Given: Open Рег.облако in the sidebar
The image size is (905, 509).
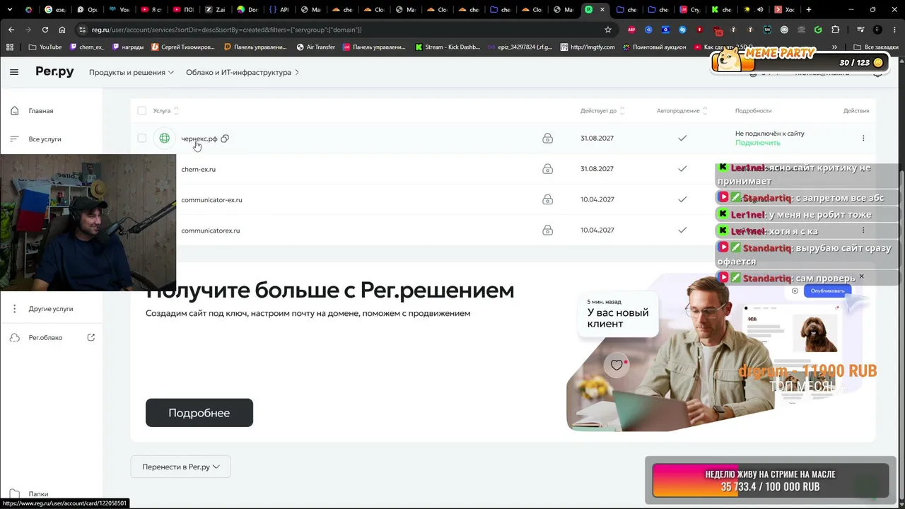Looking at the screenshot, I should coord(45,338).
